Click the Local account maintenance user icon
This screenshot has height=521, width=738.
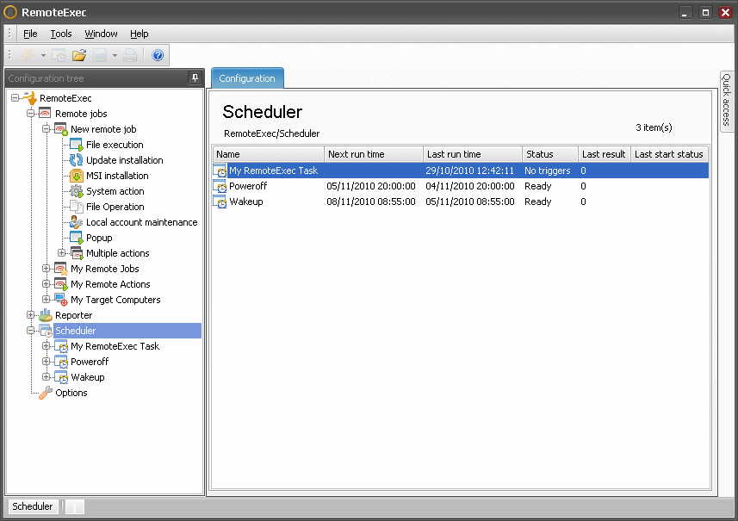(x=77, y=222)
